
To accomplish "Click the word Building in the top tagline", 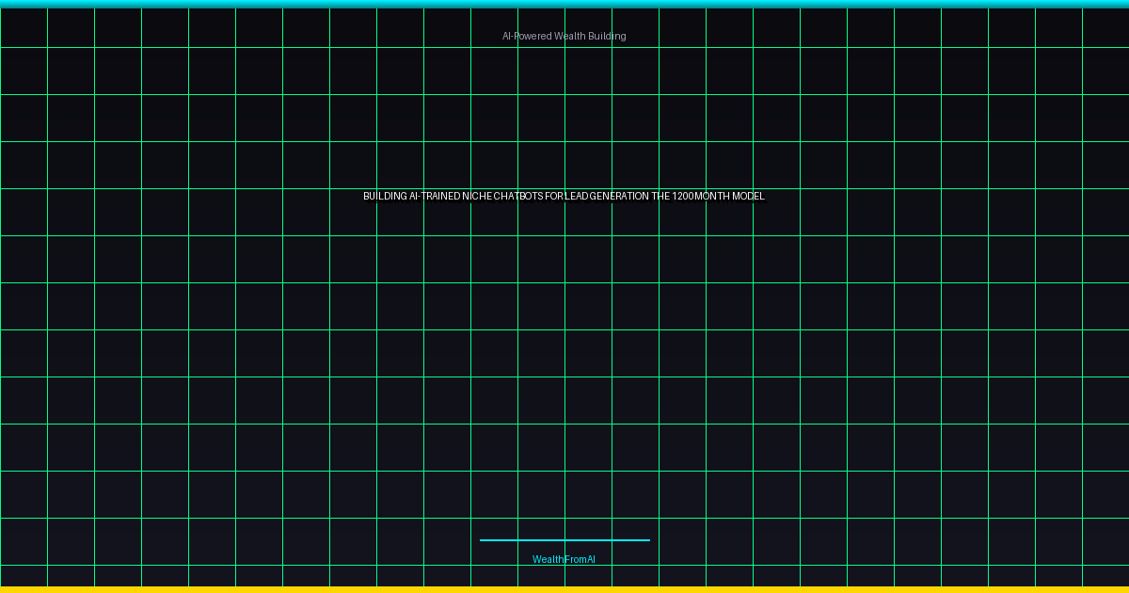I will [608, 36].
